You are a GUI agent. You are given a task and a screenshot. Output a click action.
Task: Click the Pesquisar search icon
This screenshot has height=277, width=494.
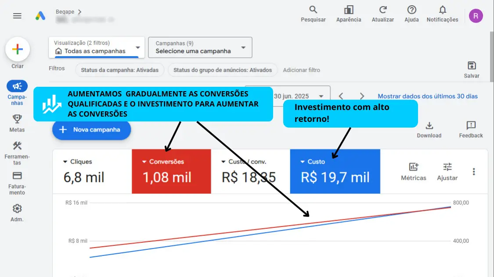point(313,10)
